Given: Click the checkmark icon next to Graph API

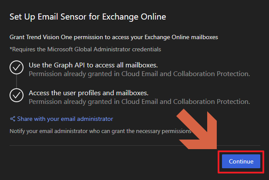Looking at the screenshot, I should [17, 68].
